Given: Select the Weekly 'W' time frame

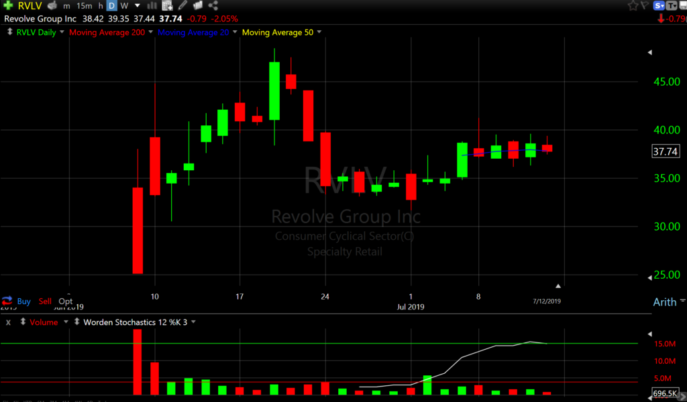Looking at the screenshot, I should (x=124, y=5).
